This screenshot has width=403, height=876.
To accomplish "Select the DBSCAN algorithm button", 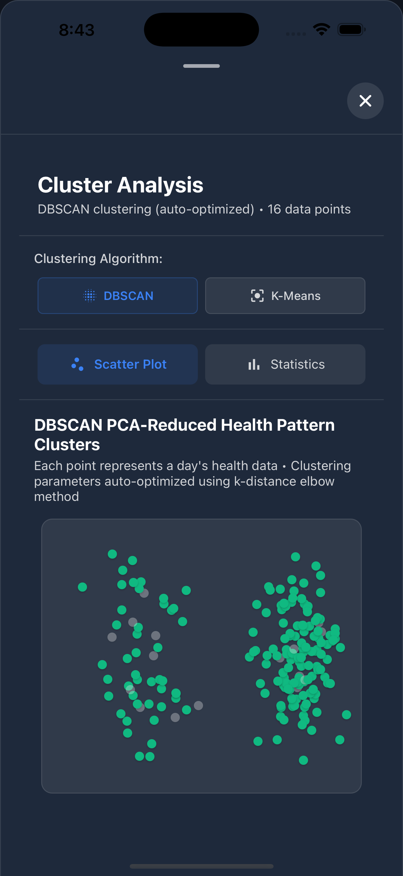I will point(118,296).
